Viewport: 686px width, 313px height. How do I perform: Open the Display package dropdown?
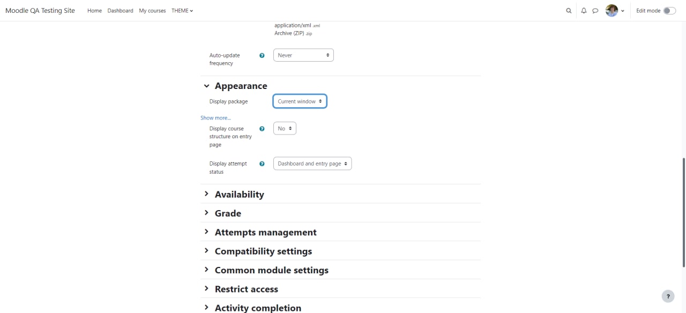pyautogui.click(x=300, y=101)
